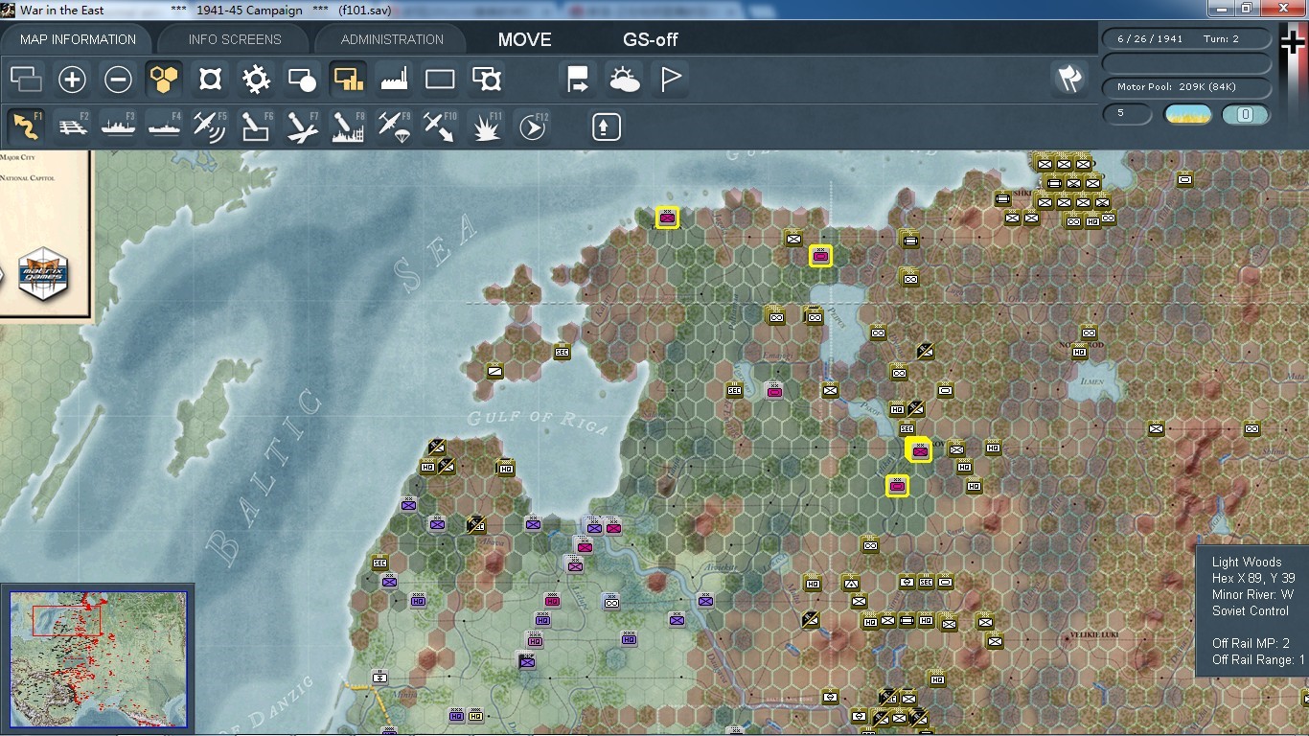Click the Matrix Games logo
Screen dimensions: 1309x736
pyautogui.click(x=43, y=272)
